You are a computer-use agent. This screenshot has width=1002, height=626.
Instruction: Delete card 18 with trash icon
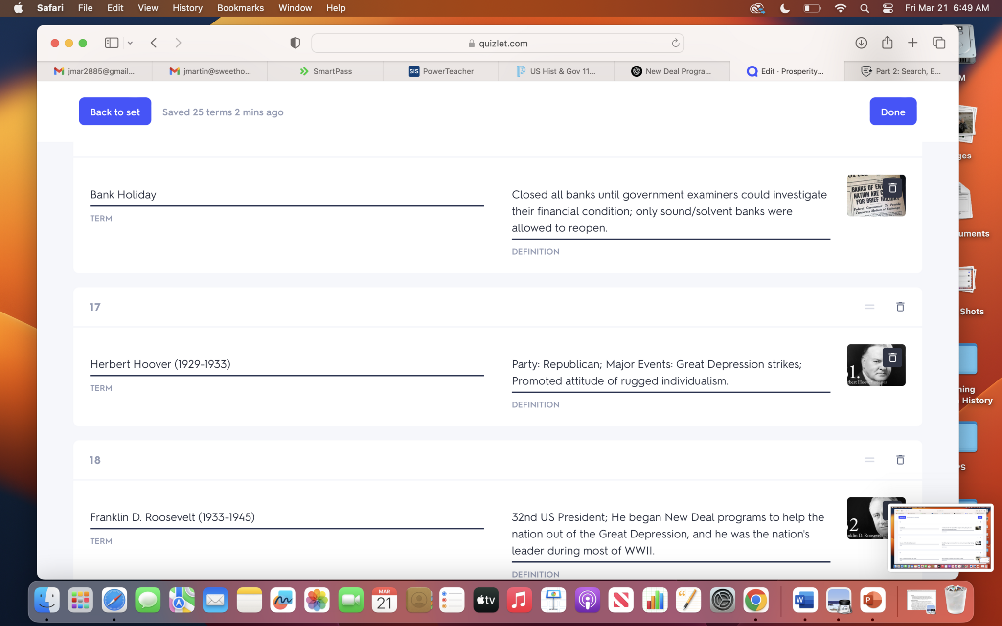click(x=900, y=460)
